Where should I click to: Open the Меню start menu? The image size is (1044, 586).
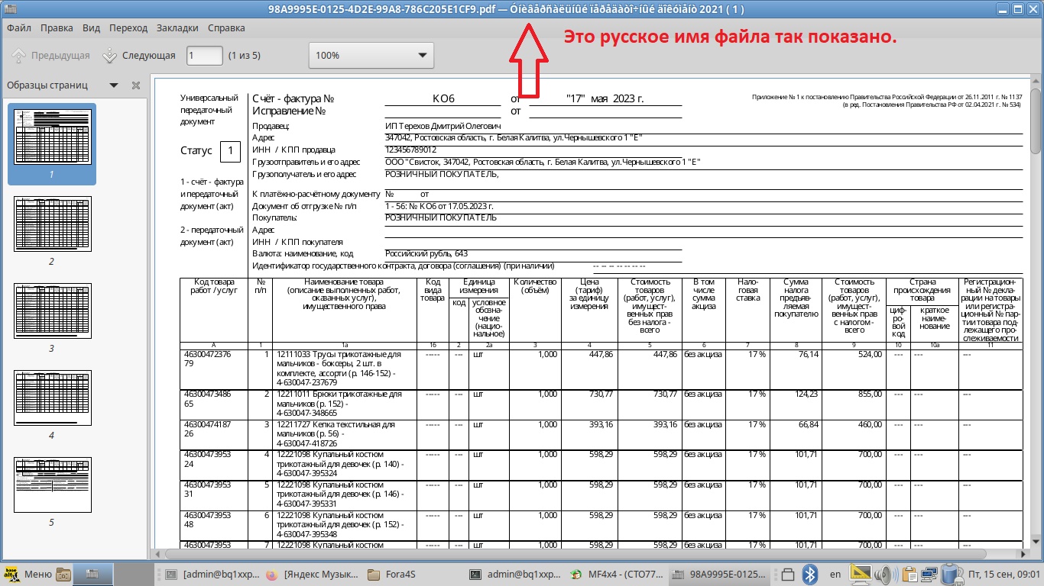tap(29, 574)
